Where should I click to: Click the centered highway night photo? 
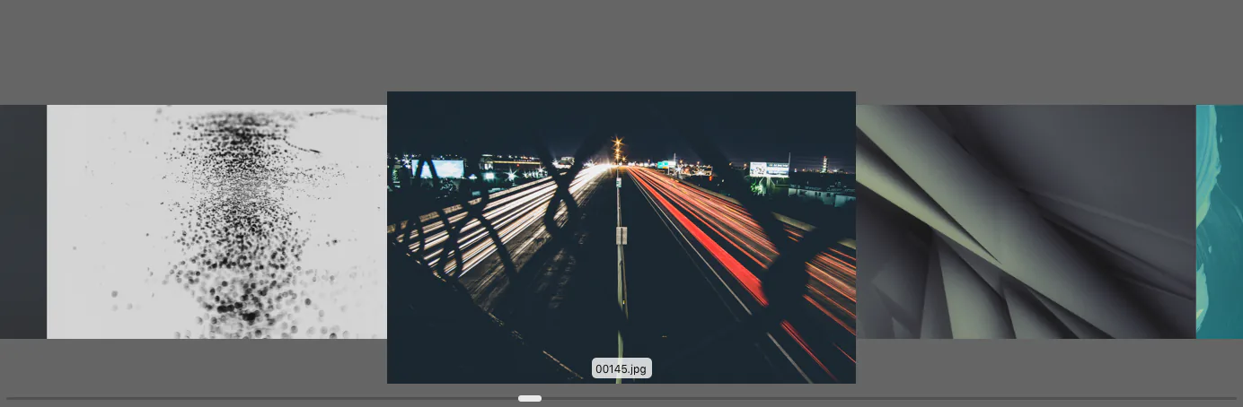click(x=621, y=238)
